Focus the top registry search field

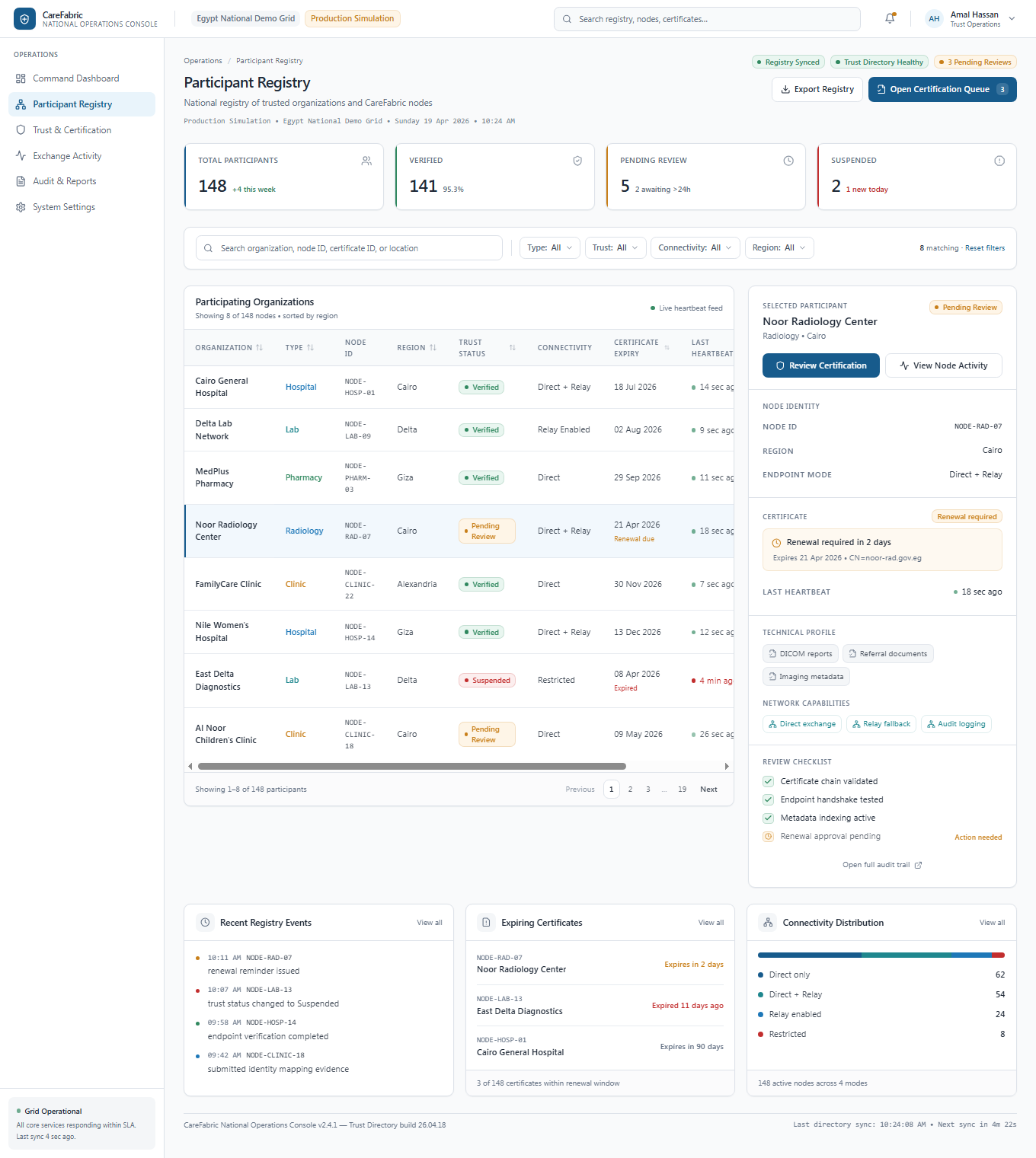click(x=707, y=19)
